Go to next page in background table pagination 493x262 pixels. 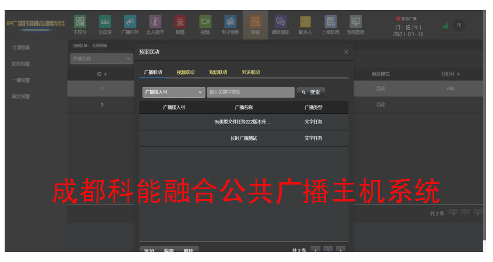point(478,214)
